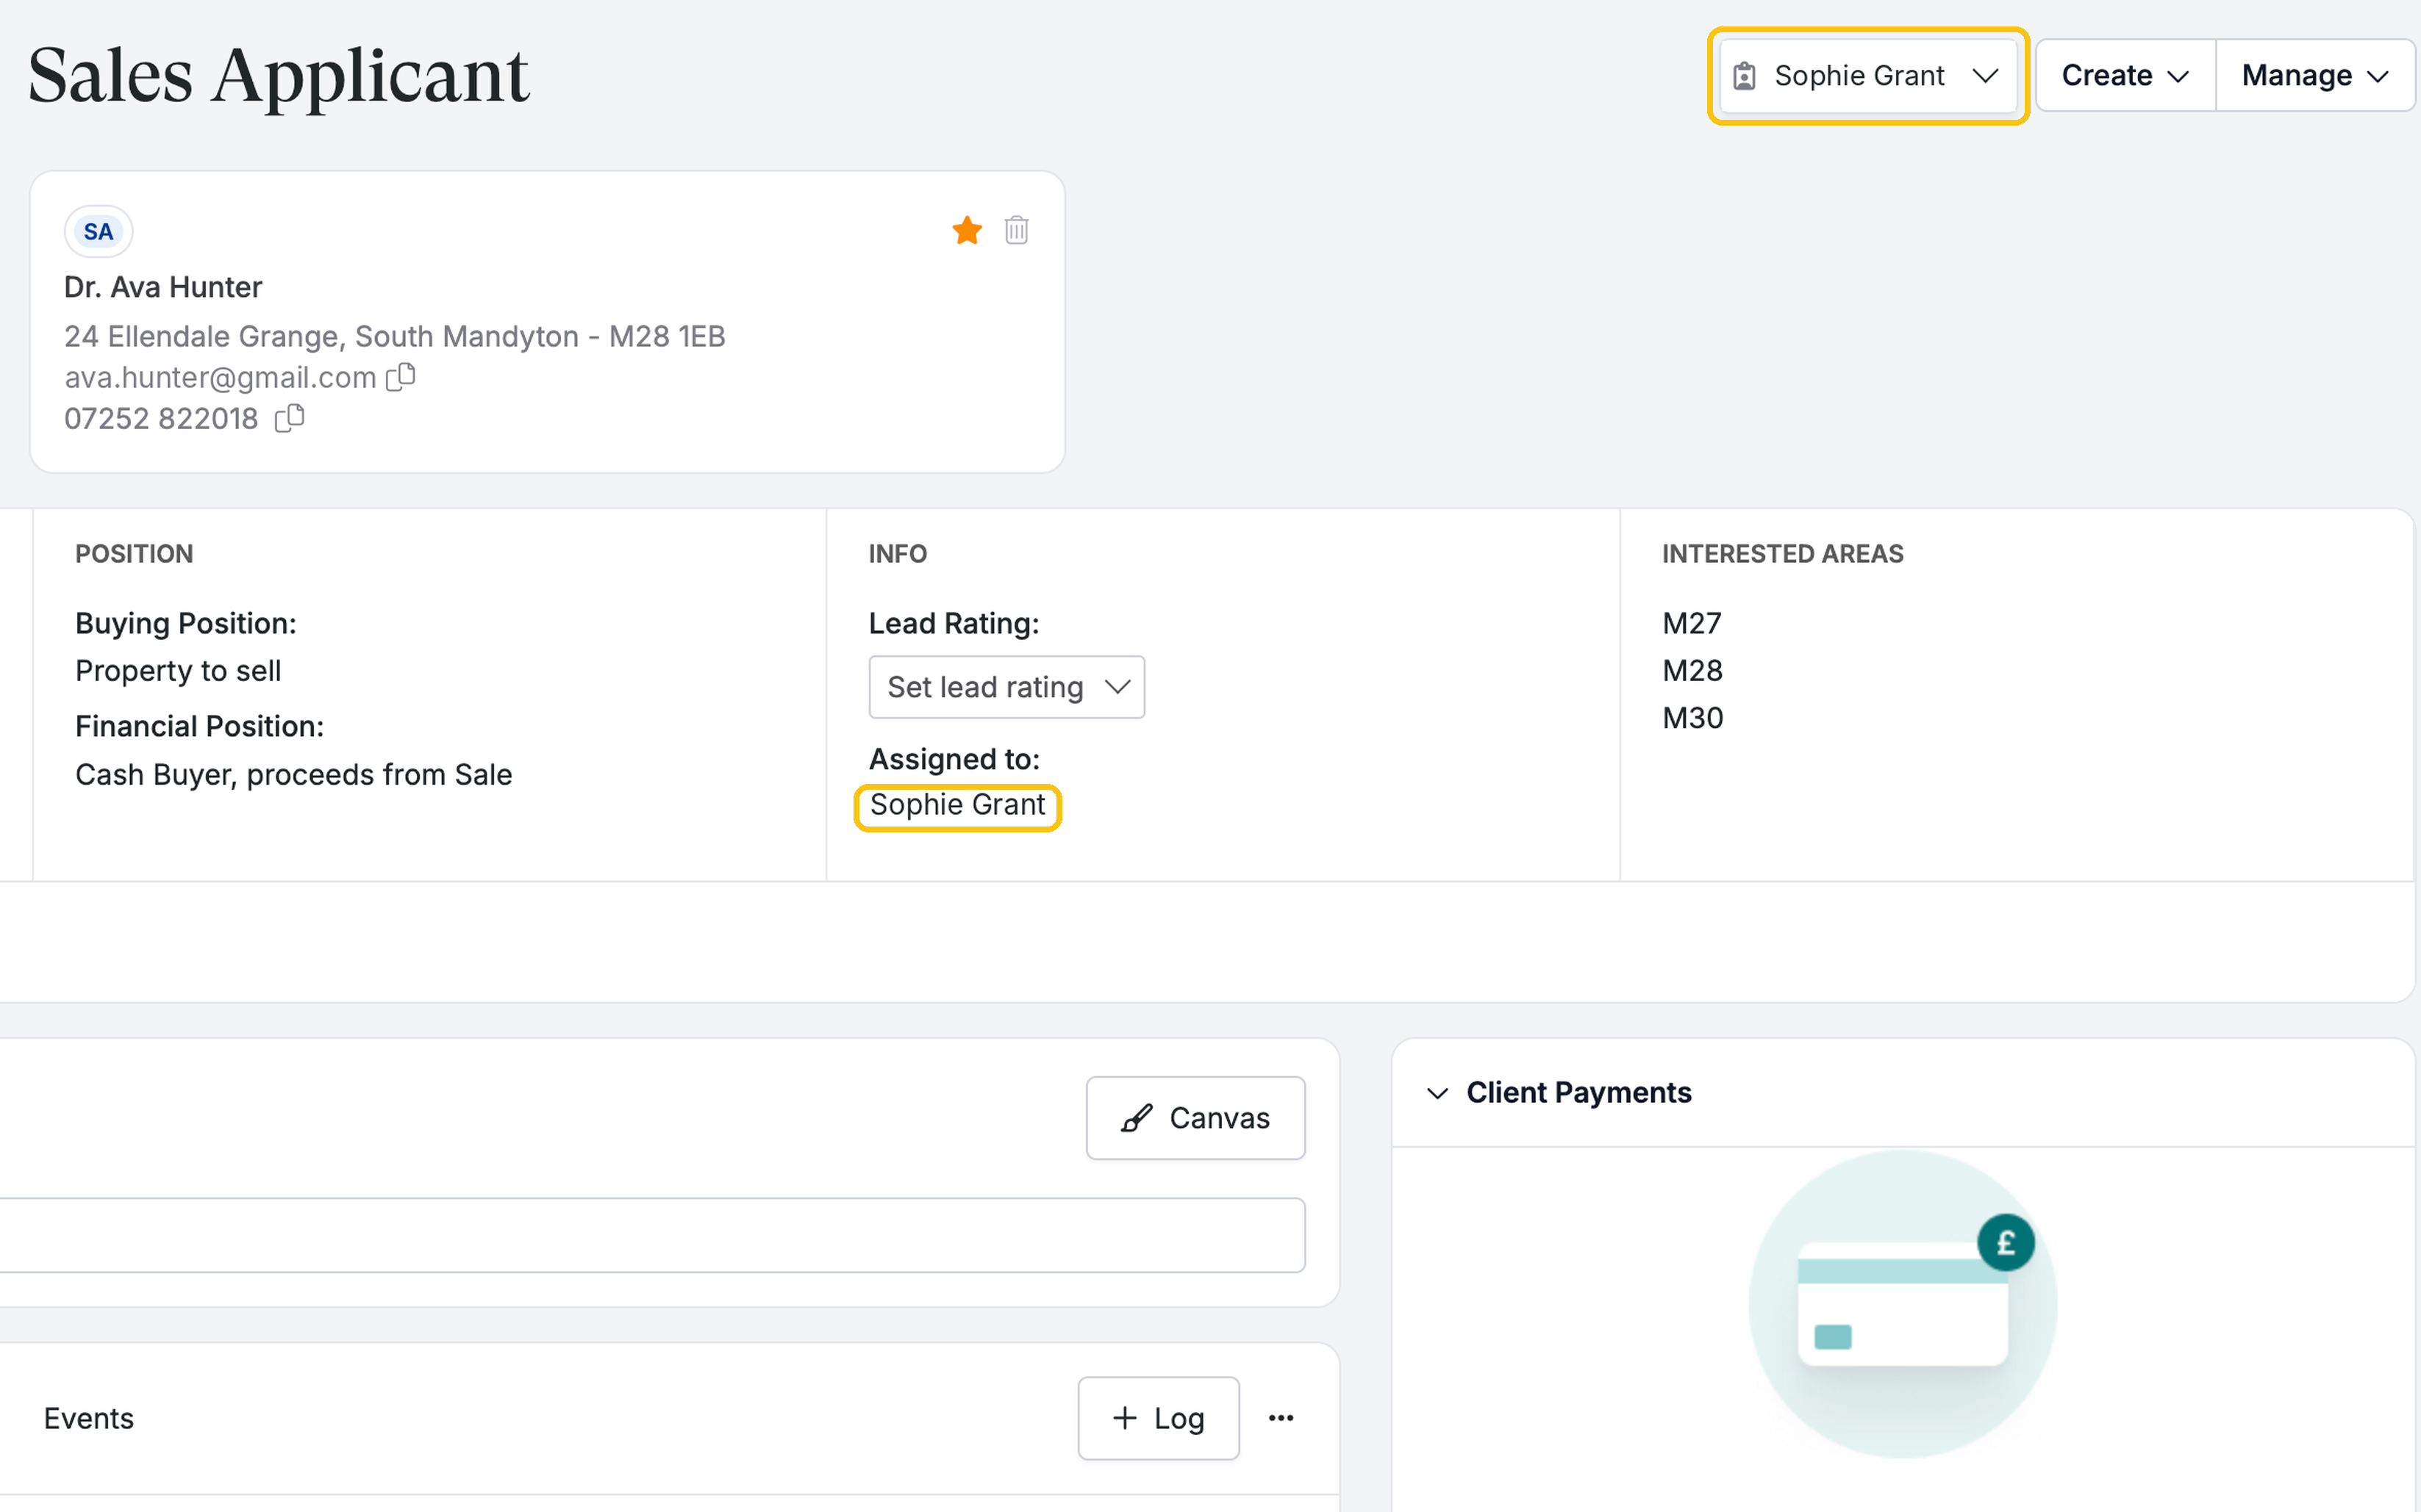
Task: Open the Sophie Grant assignee dropdown
Action: [1868, 76]
